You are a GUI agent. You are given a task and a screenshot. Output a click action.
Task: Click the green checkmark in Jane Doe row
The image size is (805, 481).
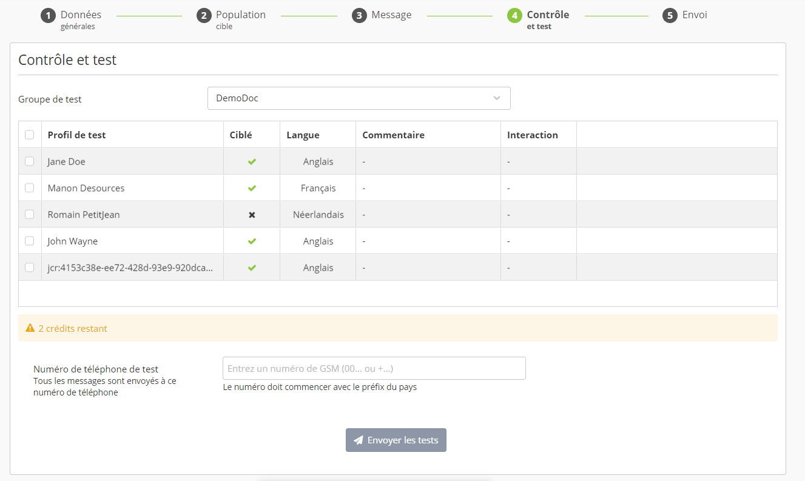coord(252,162)
